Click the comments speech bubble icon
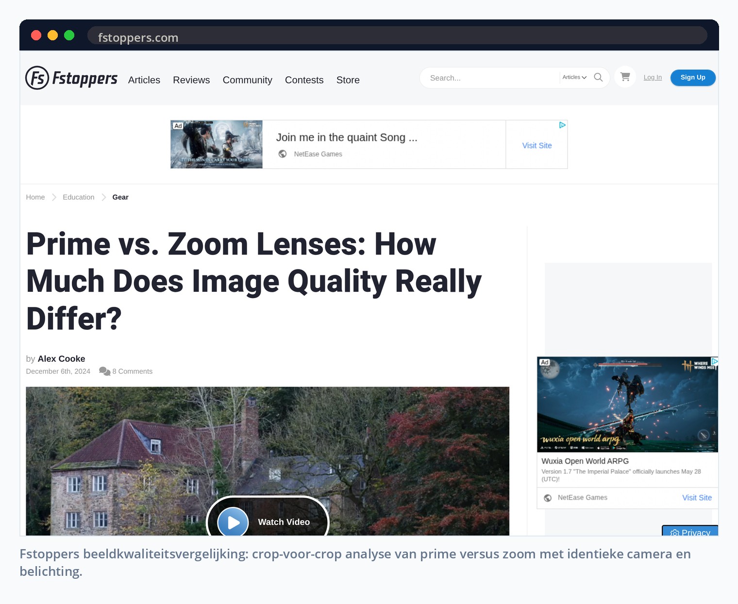 click(x=104, y=371)
